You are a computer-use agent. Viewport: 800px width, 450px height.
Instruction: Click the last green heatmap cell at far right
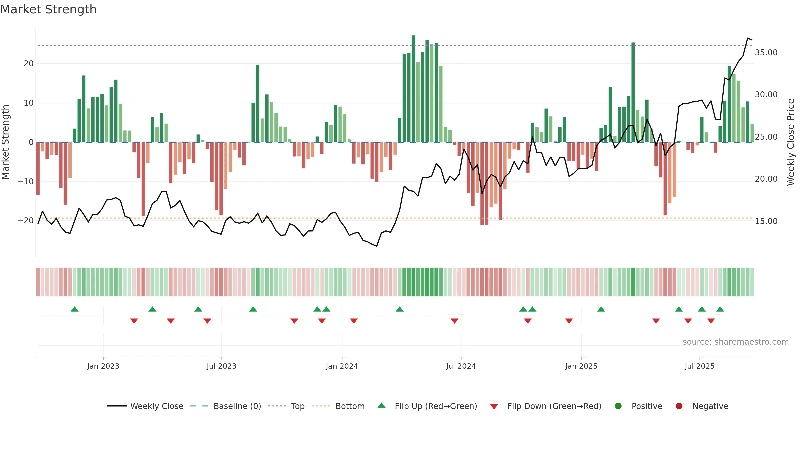point(752,282)
